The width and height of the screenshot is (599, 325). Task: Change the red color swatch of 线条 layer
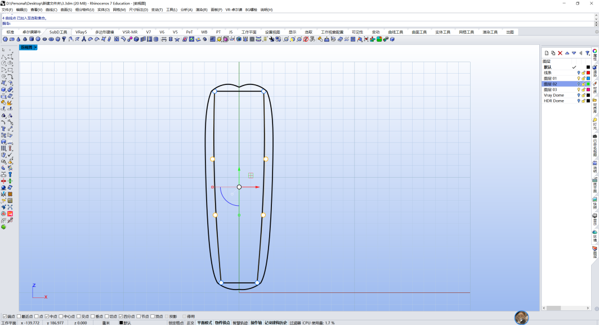click(x=588, y=73)
